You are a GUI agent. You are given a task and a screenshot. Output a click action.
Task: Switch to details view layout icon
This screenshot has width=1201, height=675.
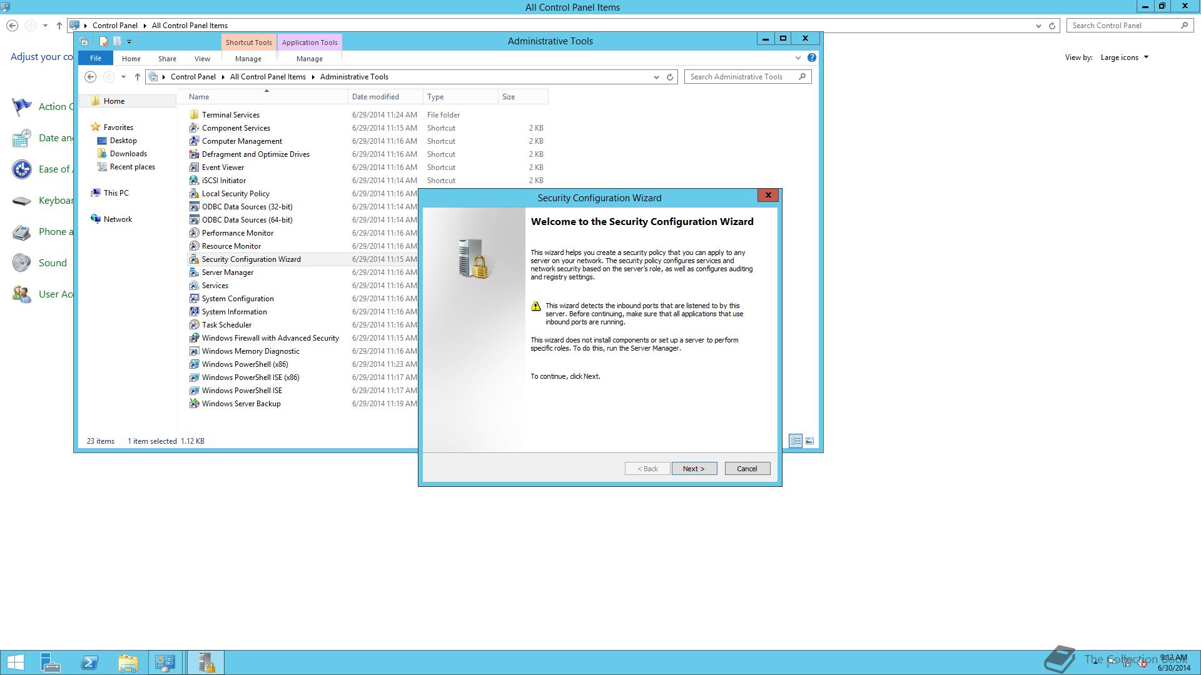tap(796, 441)
